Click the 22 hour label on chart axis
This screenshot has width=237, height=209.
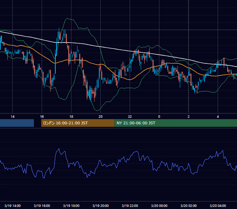click(130, 117)
